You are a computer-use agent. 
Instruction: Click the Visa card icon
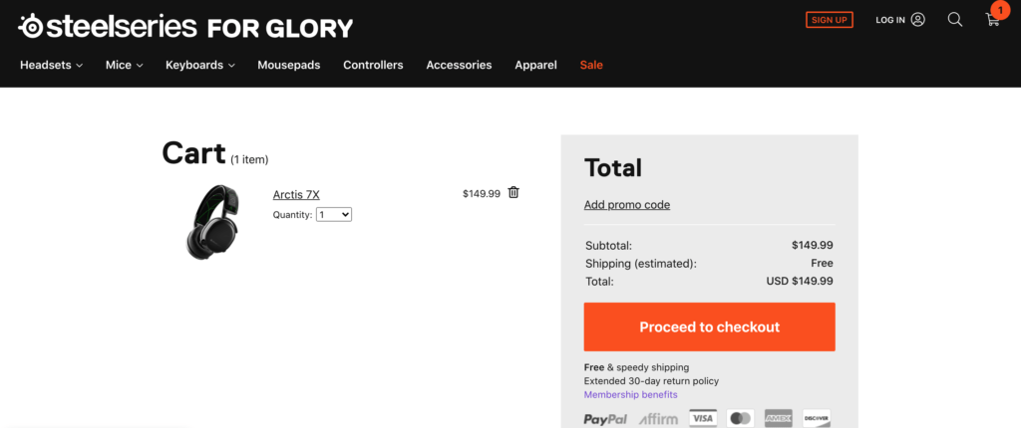[x=703, y=419]
